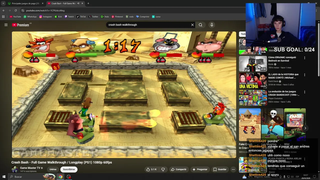Open the lowercase 'vods' bookmark
The image size is (320, 180).
tap(129, 17)
